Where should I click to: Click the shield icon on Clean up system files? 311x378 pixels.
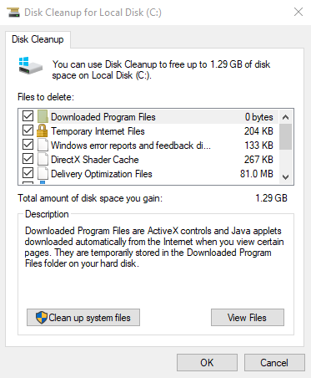pos(42,317)
